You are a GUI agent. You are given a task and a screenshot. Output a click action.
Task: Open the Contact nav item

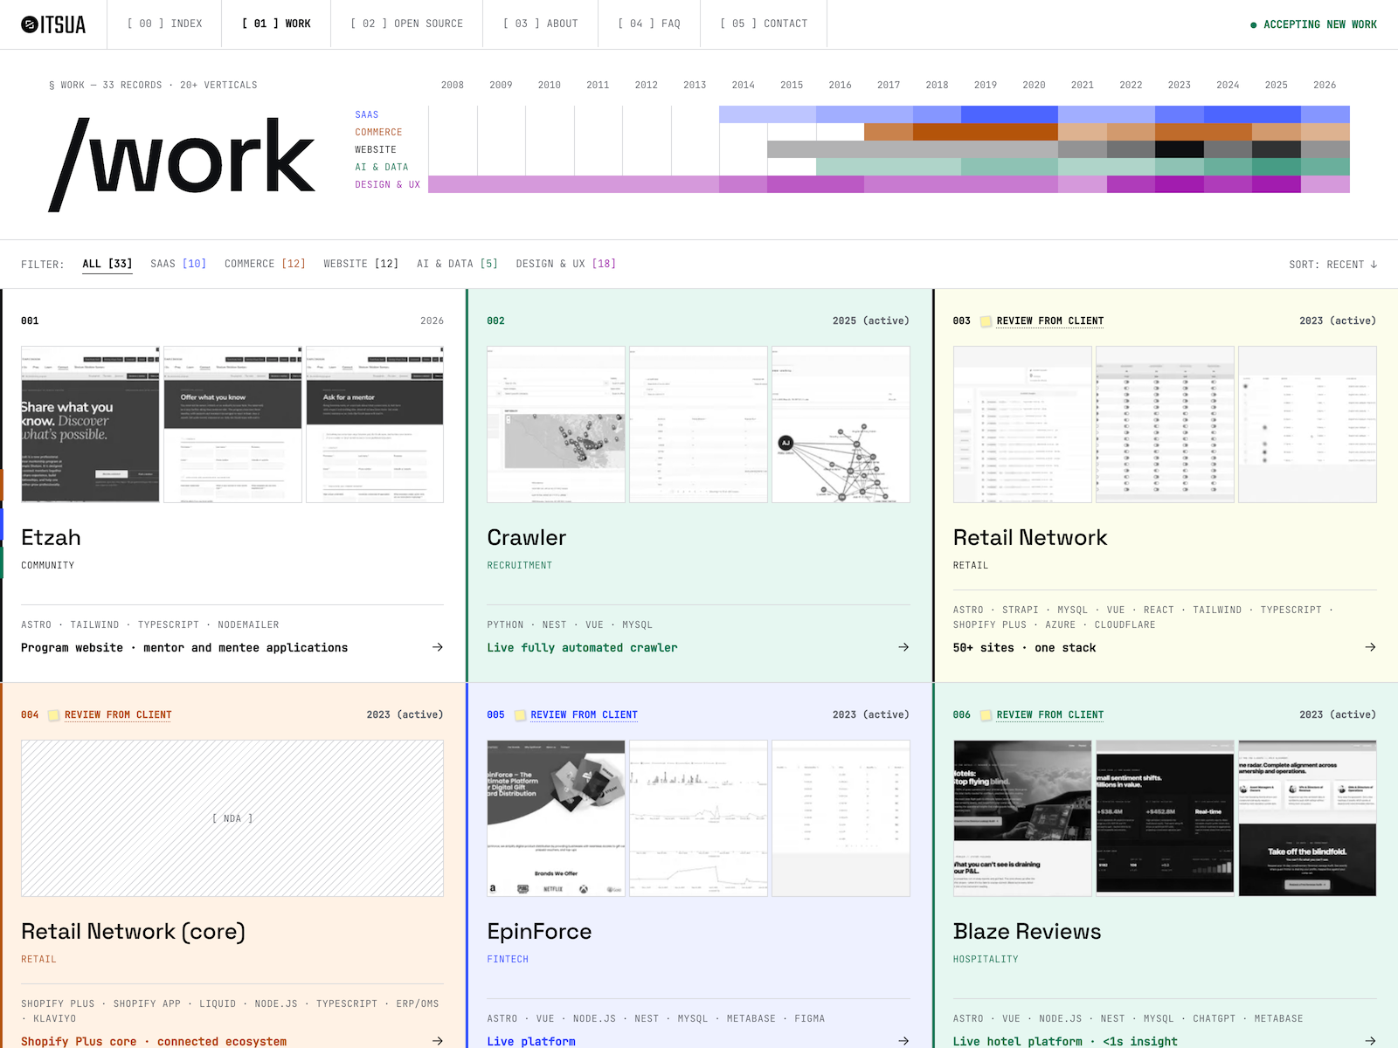click(x=764, y=24)
